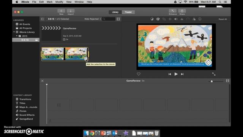This screenshot has width=243, height=137.
Task: Click Reset All adjustments
Action: (223, 19)
